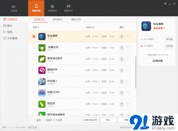This screenshot has height=131, width=178.
Task: Switch to 应用商店 top tab
Action: [52, 8]
